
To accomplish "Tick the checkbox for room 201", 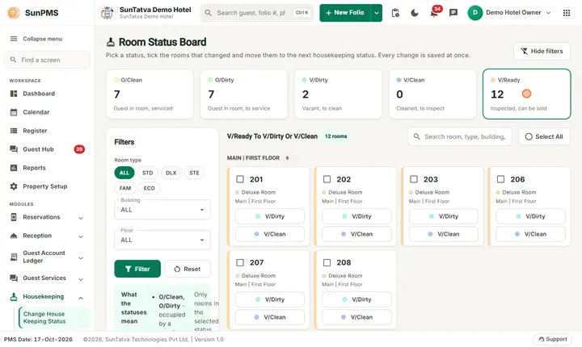I will pyautogui.click(x=240, y=179).
